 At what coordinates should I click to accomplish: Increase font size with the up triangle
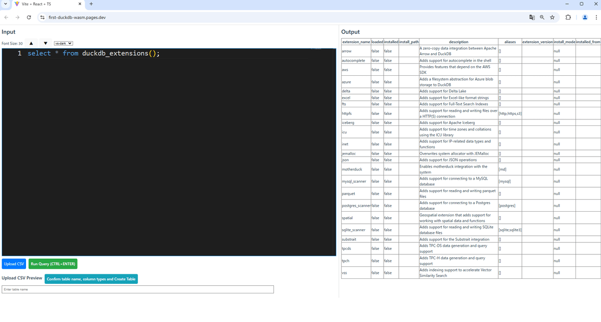[31, 43]
